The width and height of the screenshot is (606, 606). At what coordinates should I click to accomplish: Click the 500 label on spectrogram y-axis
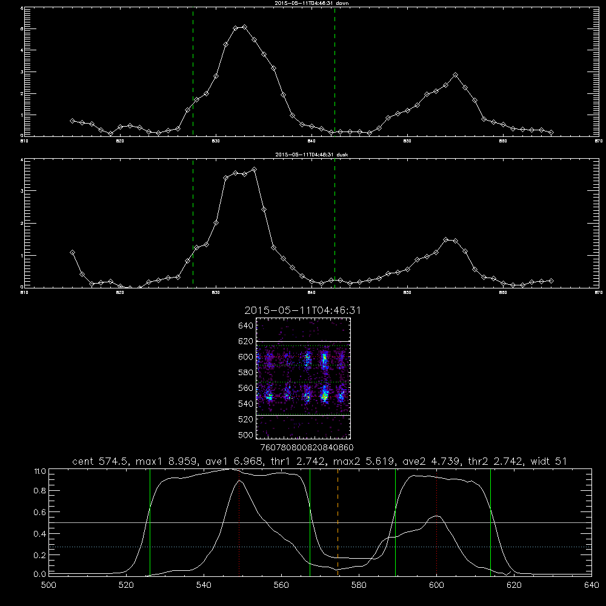246,435
